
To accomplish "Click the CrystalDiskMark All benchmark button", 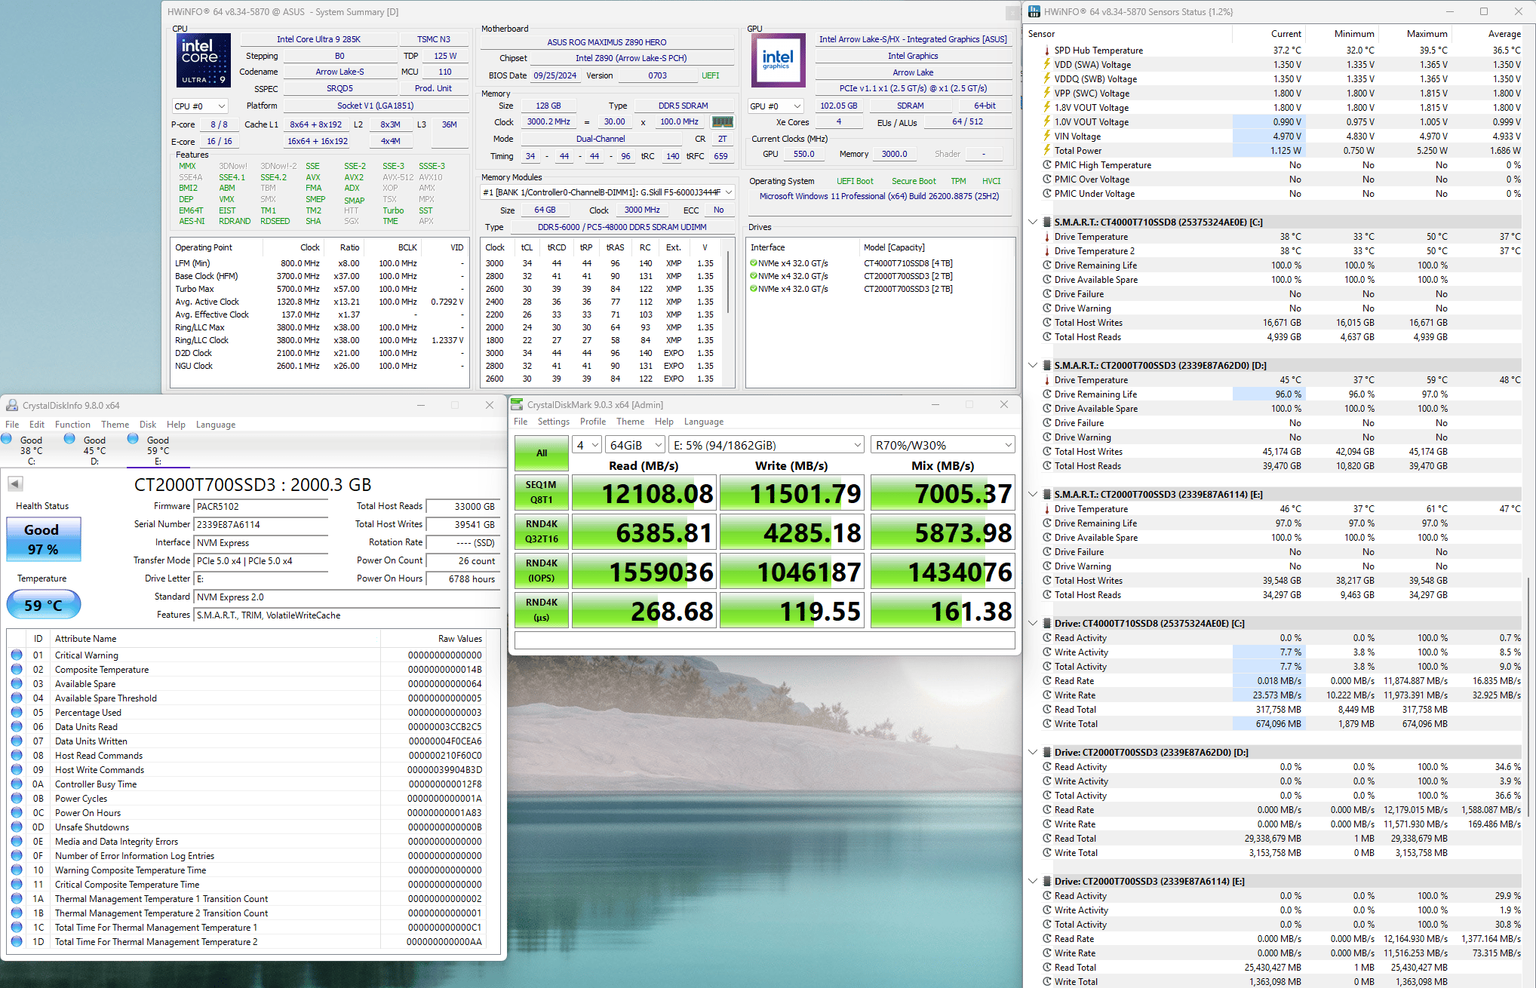I will point(542,453).
